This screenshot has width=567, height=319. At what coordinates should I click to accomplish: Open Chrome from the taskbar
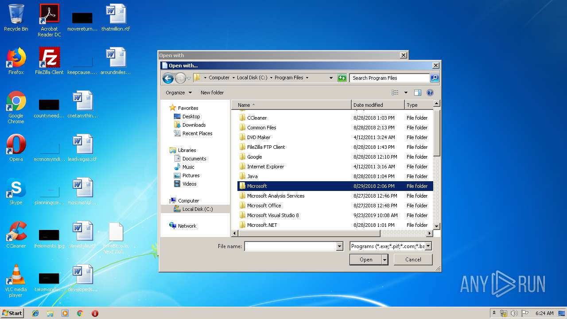[80, 313]
